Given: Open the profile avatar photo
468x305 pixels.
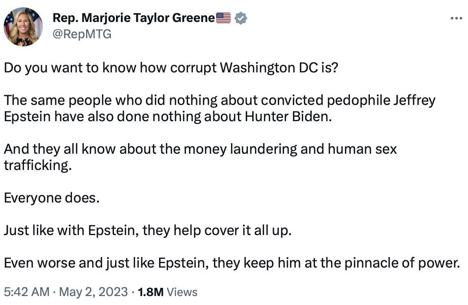Looking at the screenshot, I should (x=23, y=26).
